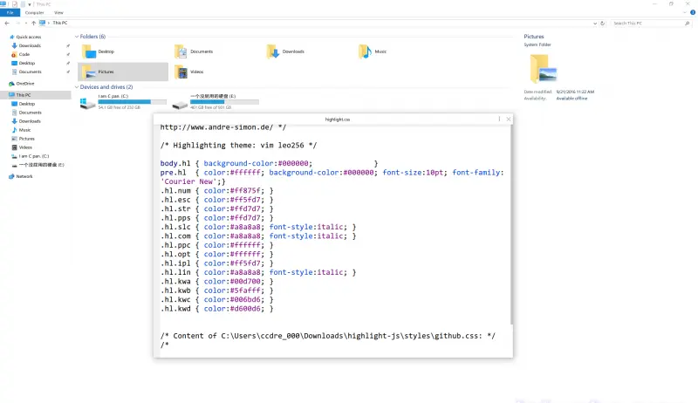Viewport: 698px width, 403px height.
Task: Click the Pictures preview thumbnail in details pane
Action: [x=543, y=69]
